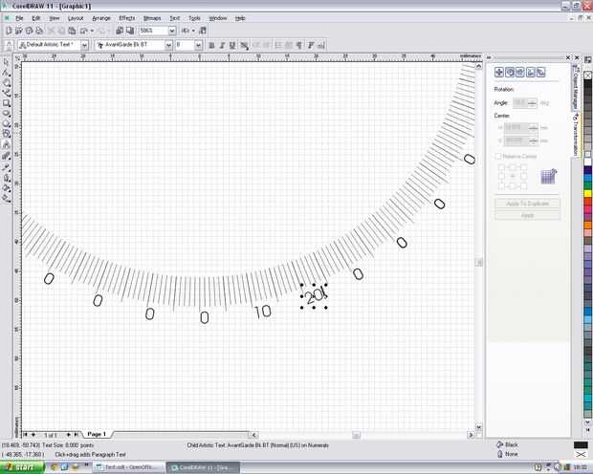Select the Pick tool
This screenshot has width=593, height=474.
[6, 62]
